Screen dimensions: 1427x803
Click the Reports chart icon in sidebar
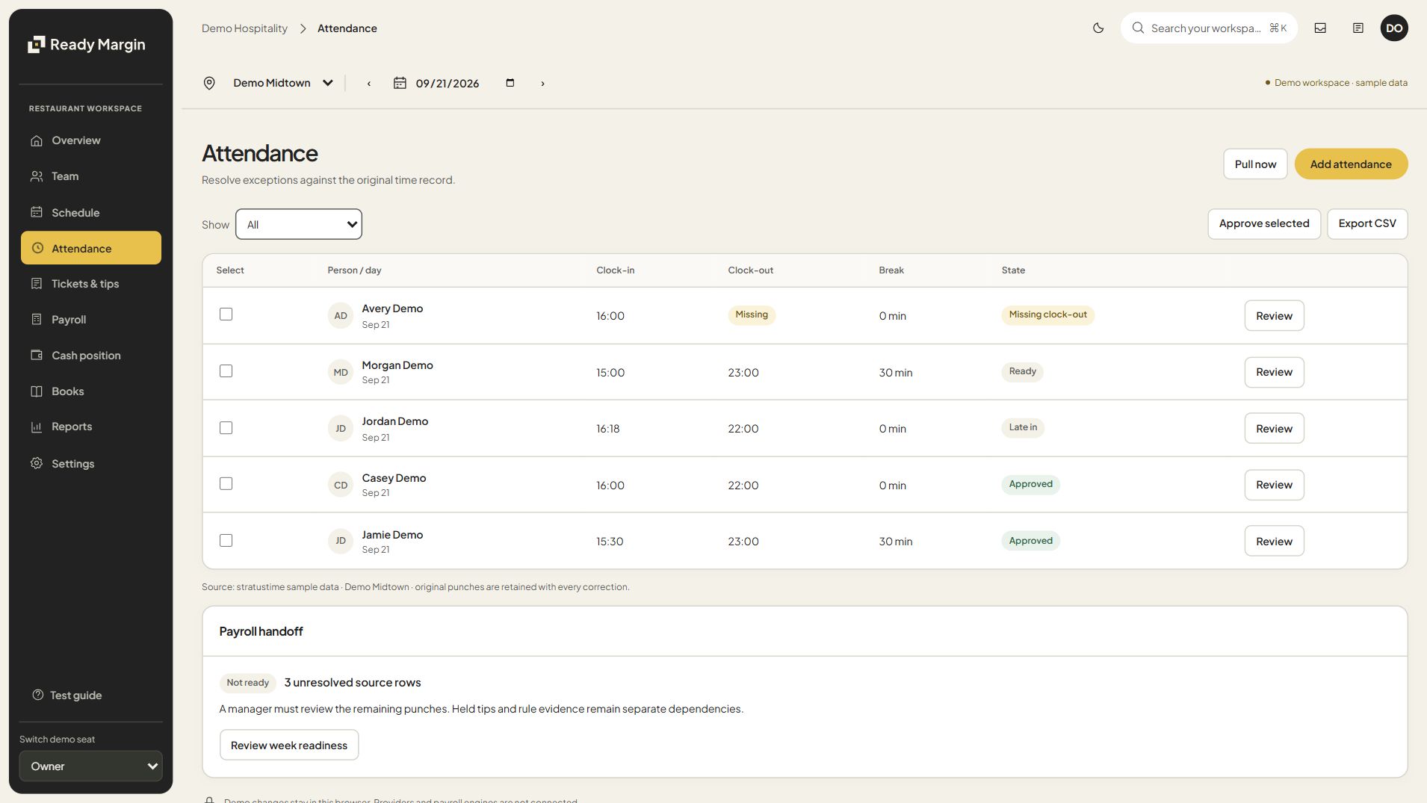[36, 427]
